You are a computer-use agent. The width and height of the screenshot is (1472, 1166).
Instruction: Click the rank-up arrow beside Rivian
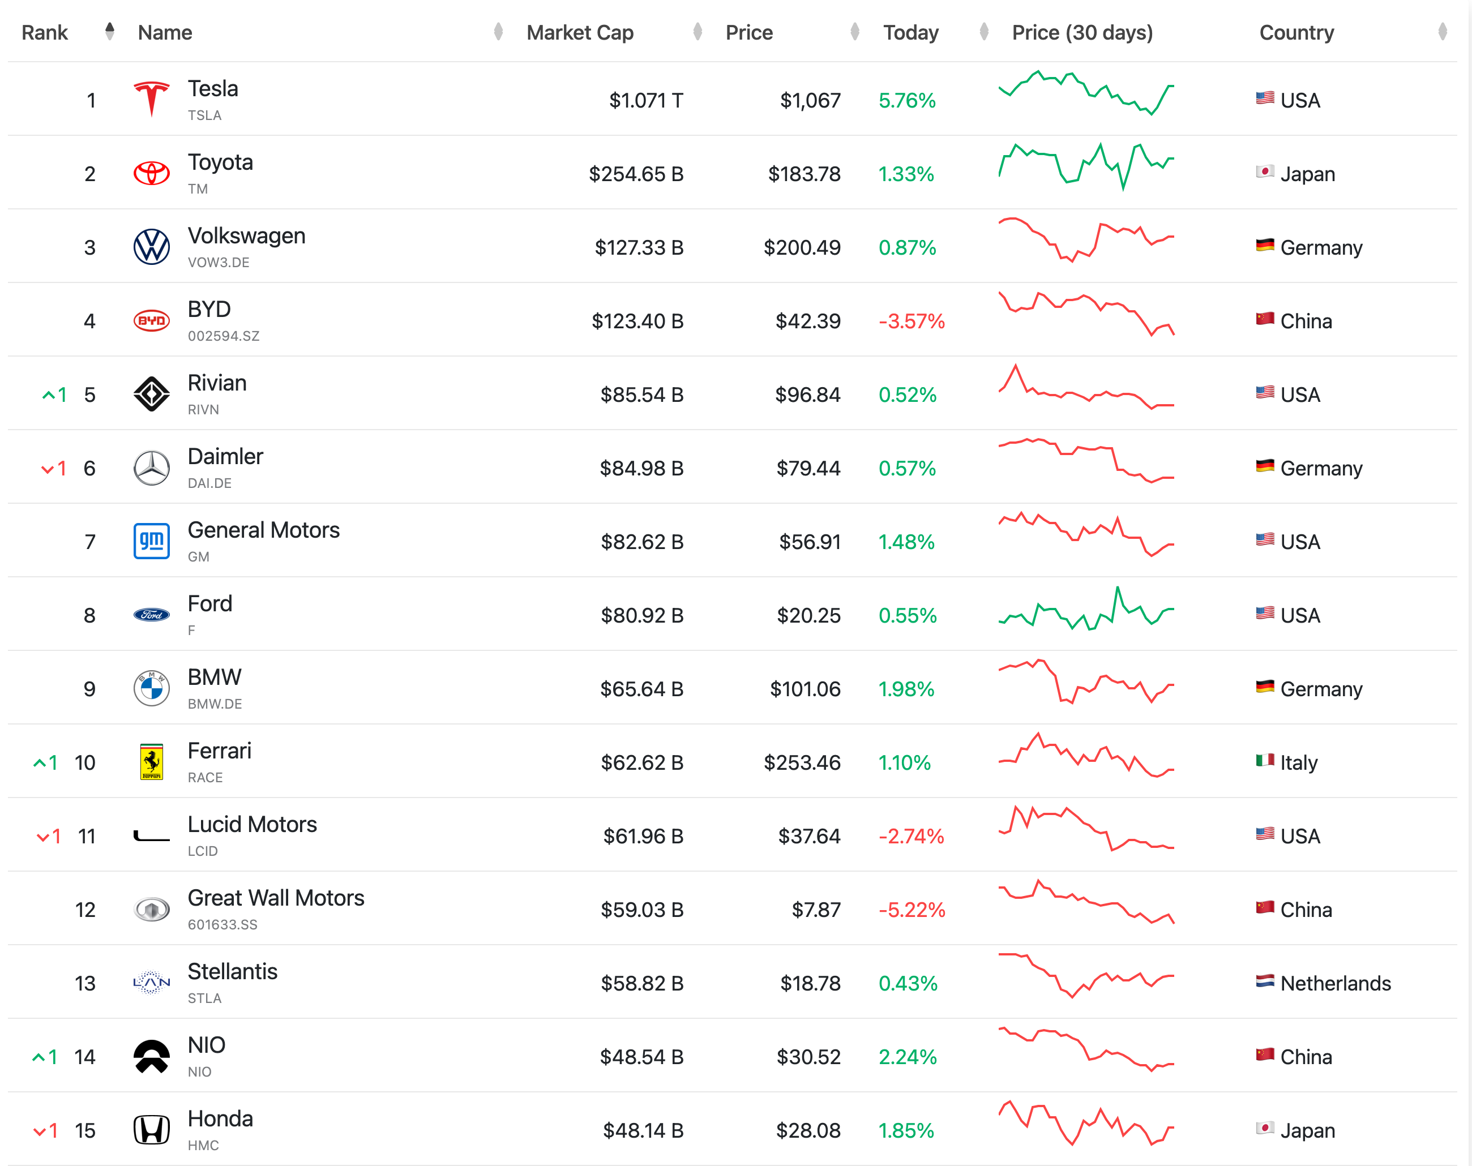[x=49, y=395]
